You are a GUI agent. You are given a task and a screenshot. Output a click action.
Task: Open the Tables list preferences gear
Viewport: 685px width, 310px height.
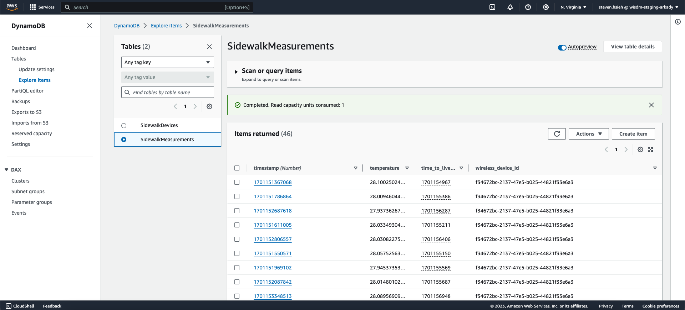(209, 106)
